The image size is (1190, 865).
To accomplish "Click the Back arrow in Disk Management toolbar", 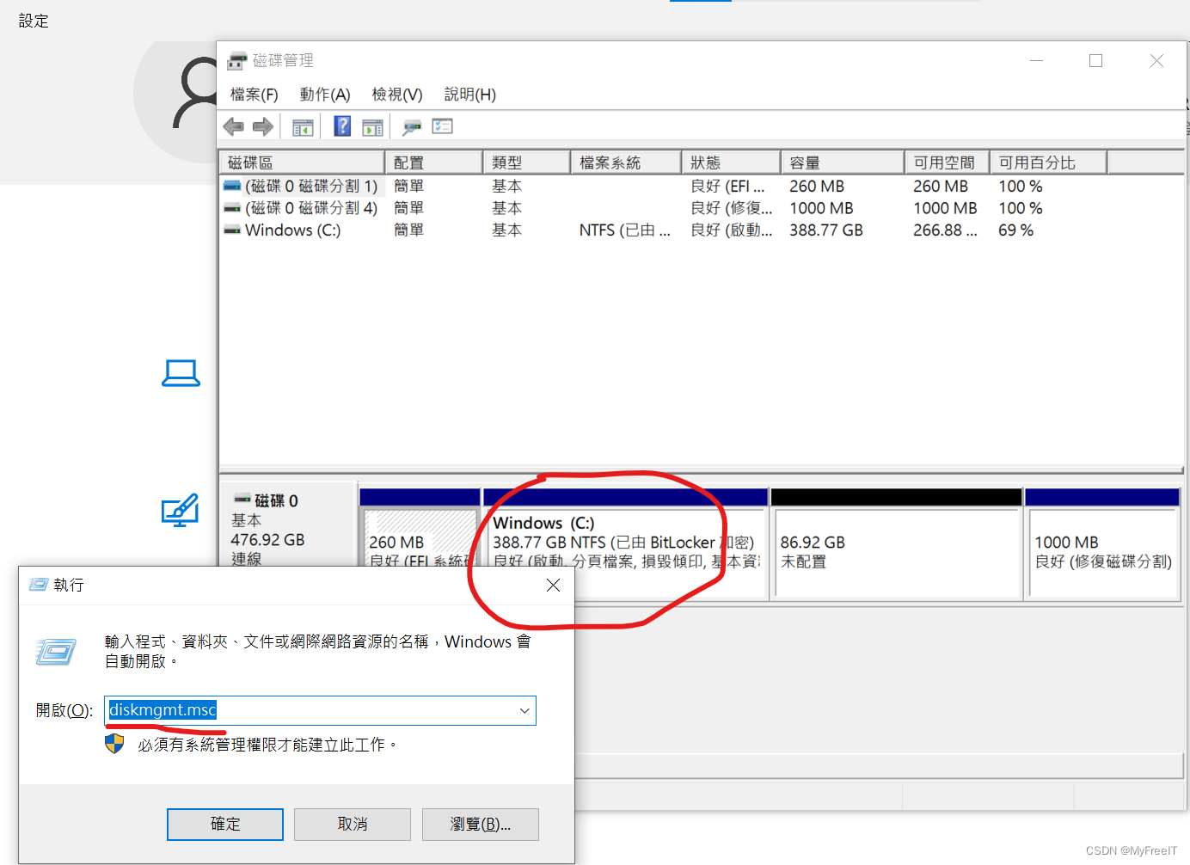I will tap(233, 127).
